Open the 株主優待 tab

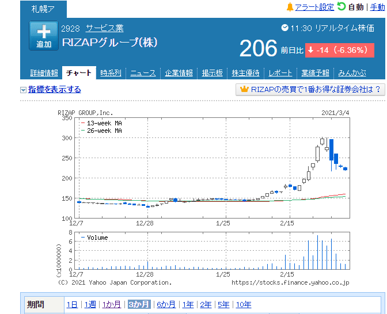click(245, 73)
